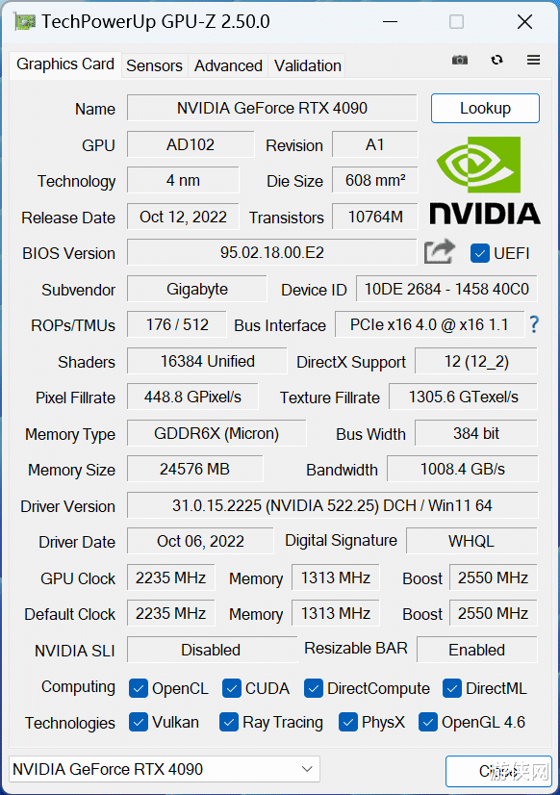This screenshot has width=560, height=795.
Task: Switch to the Sensors tab
Action: coord(154,65)
